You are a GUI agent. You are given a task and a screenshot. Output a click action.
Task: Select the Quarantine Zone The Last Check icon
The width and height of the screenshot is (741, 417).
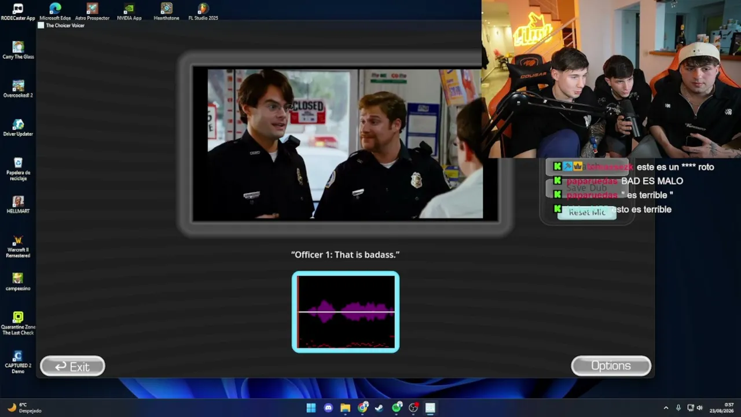(18, 323)
